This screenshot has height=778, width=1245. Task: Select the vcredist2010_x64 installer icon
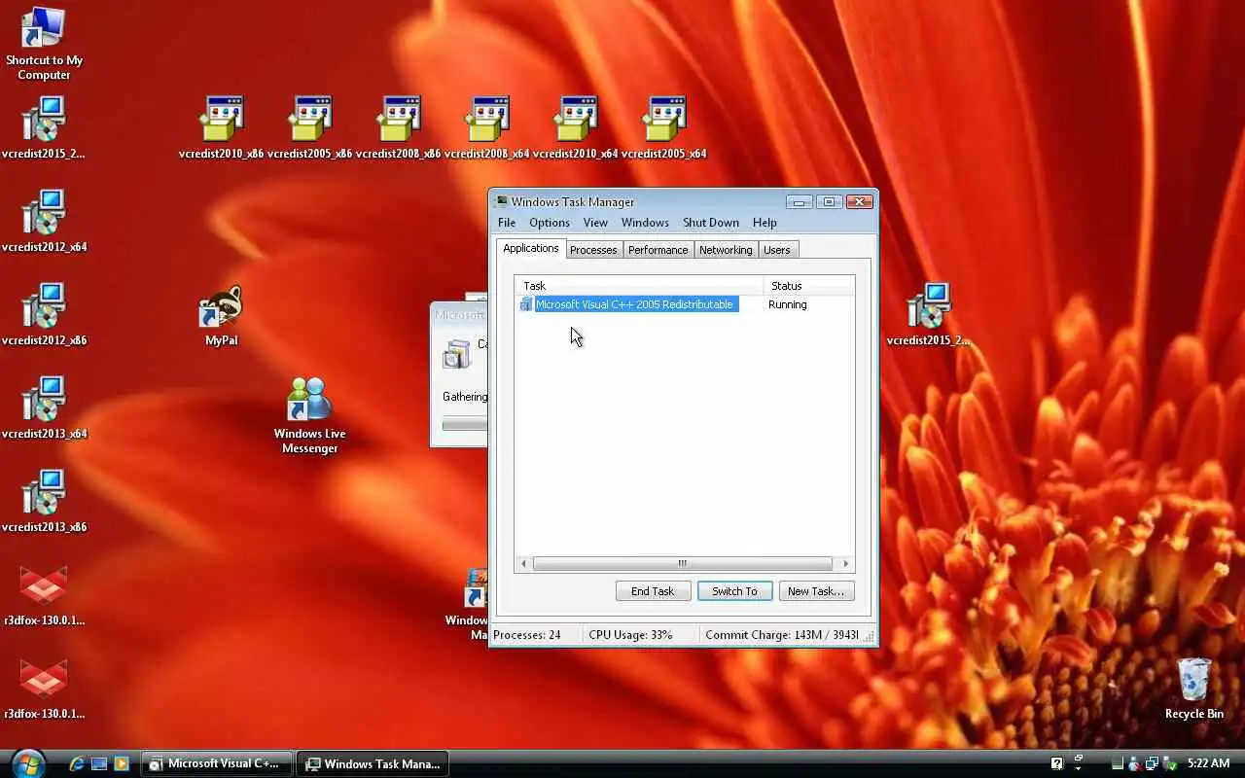tap(575, 127)
